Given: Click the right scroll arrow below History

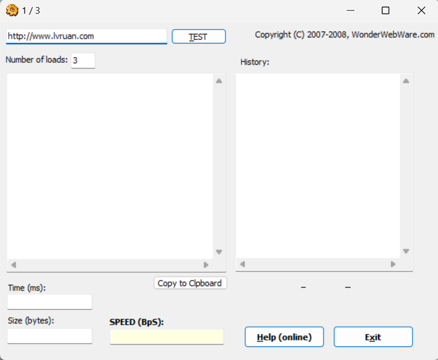Looking at the screenshot, I should pyautogui.click(x=393, y=264).
